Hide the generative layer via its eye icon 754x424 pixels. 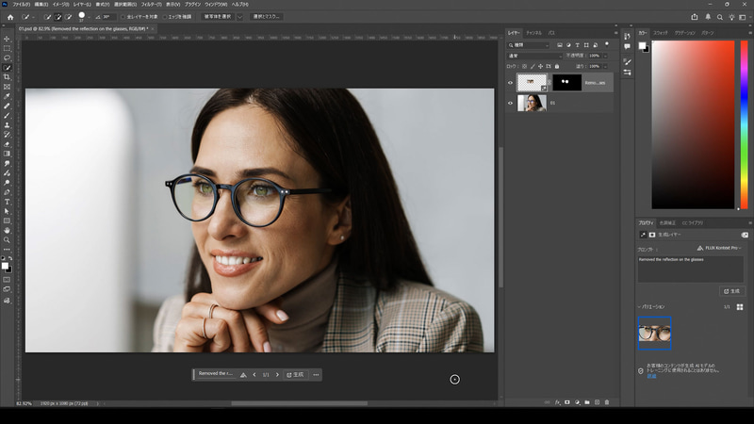point(511,82)
